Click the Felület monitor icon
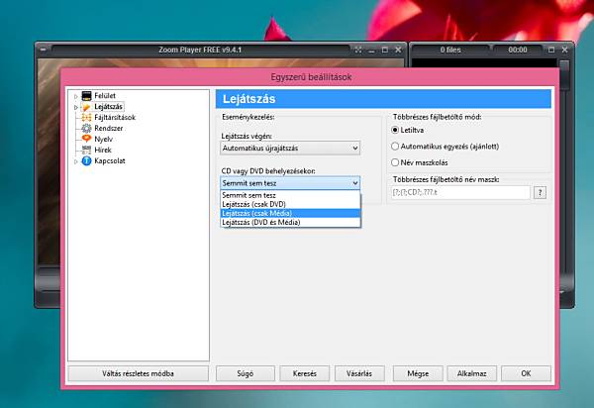Image resolution: width=594 pixels, height=408 pixels. point(87,96)
